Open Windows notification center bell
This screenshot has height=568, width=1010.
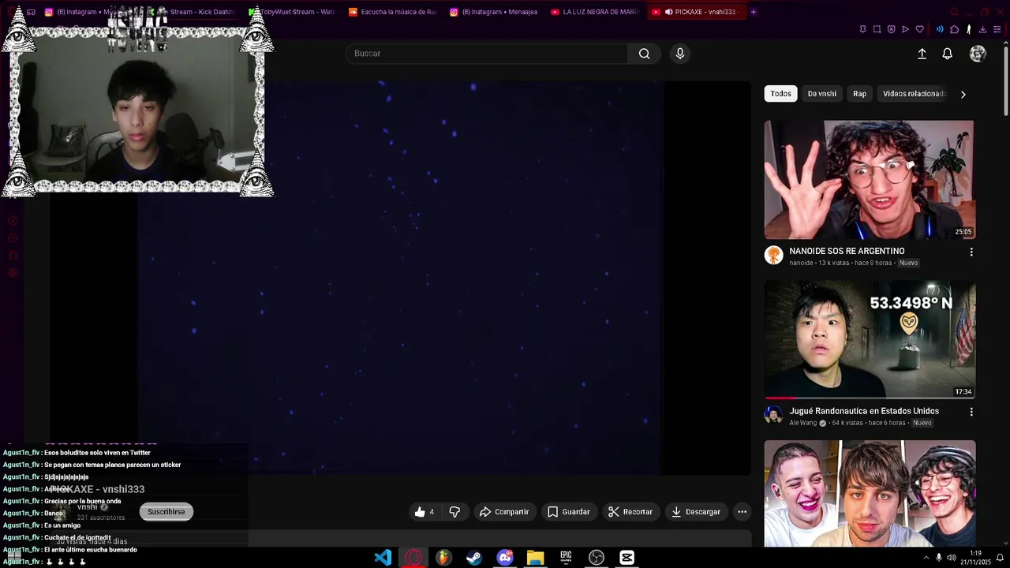(1000, 558)
